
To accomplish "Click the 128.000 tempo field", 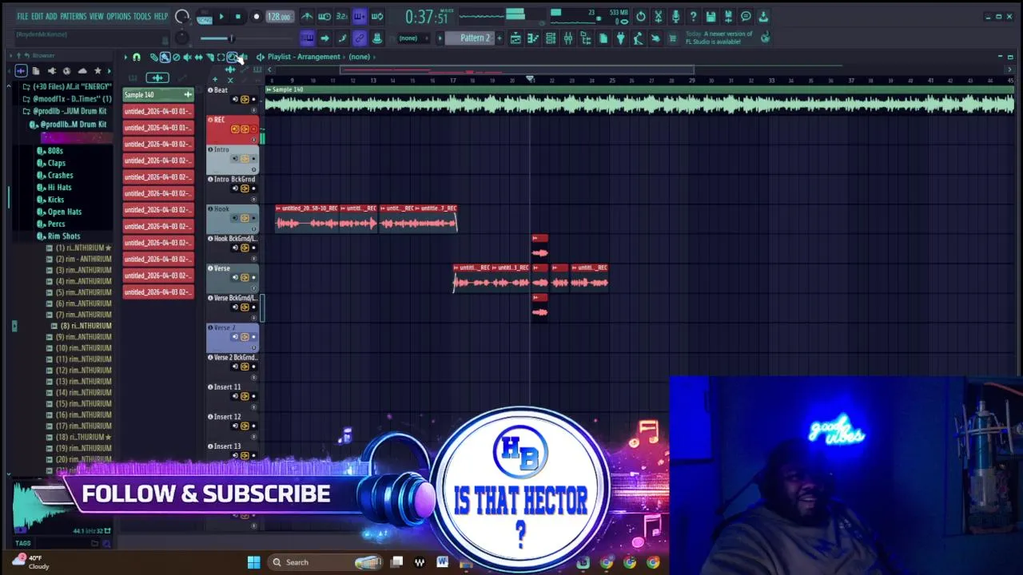I will tap(278, 16).
